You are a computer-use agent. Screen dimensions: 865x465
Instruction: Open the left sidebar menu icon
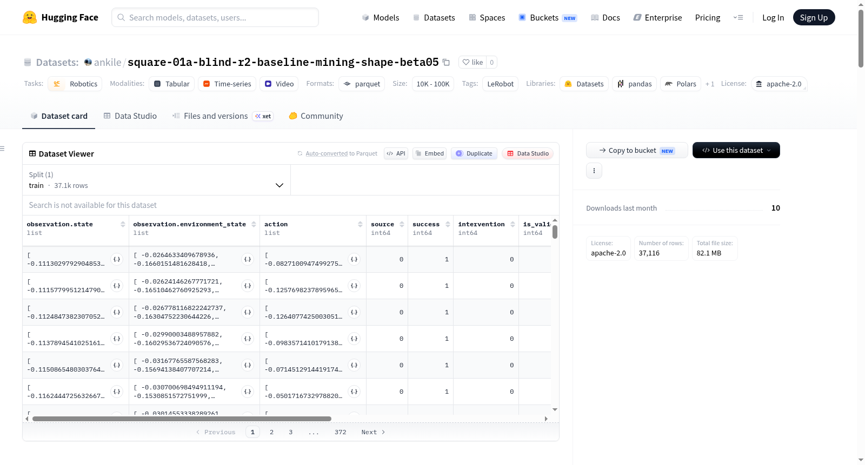click(2, 149)
